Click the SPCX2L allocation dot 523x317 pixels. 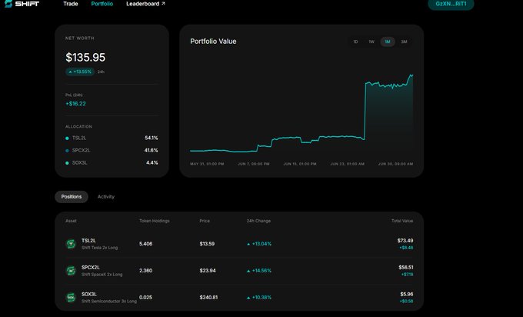[x=67, y=151]
